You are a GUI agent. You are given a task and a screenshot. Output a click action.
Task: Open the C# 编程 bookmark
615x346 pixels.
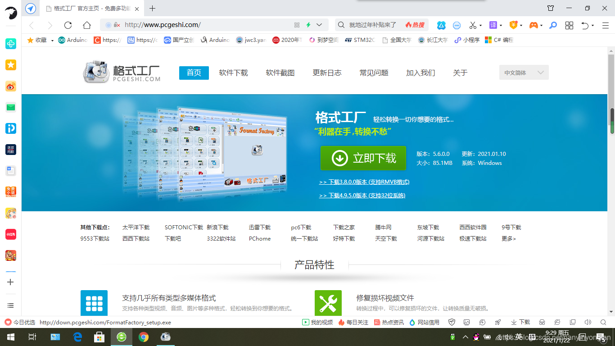coord(499,40)
